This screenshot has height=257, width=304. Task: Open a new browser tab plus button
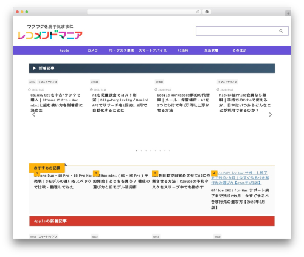pyautogui.click(x=288, y=13)
